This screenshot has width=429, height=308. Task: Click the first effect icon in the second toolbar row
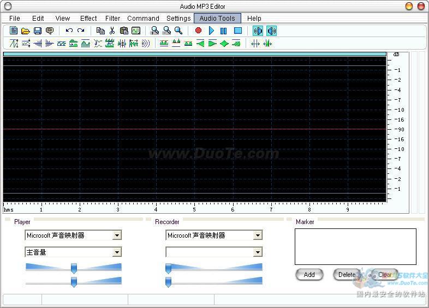(14, 43)
